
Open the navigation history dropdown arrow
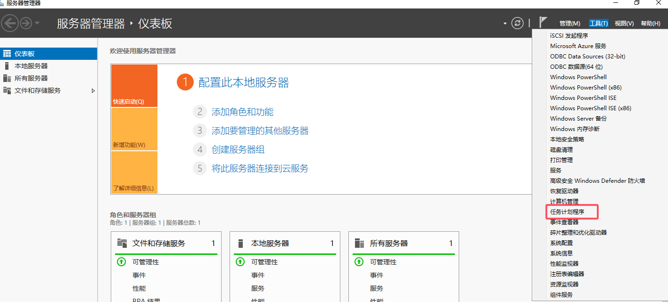(x=37, y=23)
